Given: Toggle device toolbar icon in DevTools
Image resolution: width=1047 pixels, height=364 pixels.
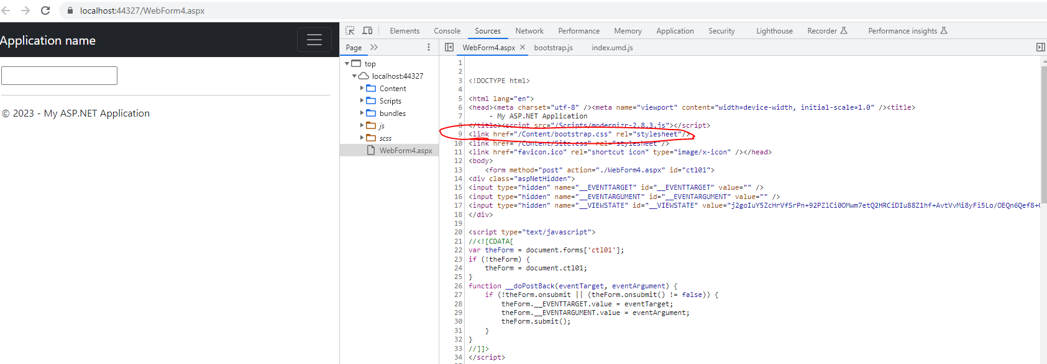Looking at the screenshot, I should tap(368, 30).
